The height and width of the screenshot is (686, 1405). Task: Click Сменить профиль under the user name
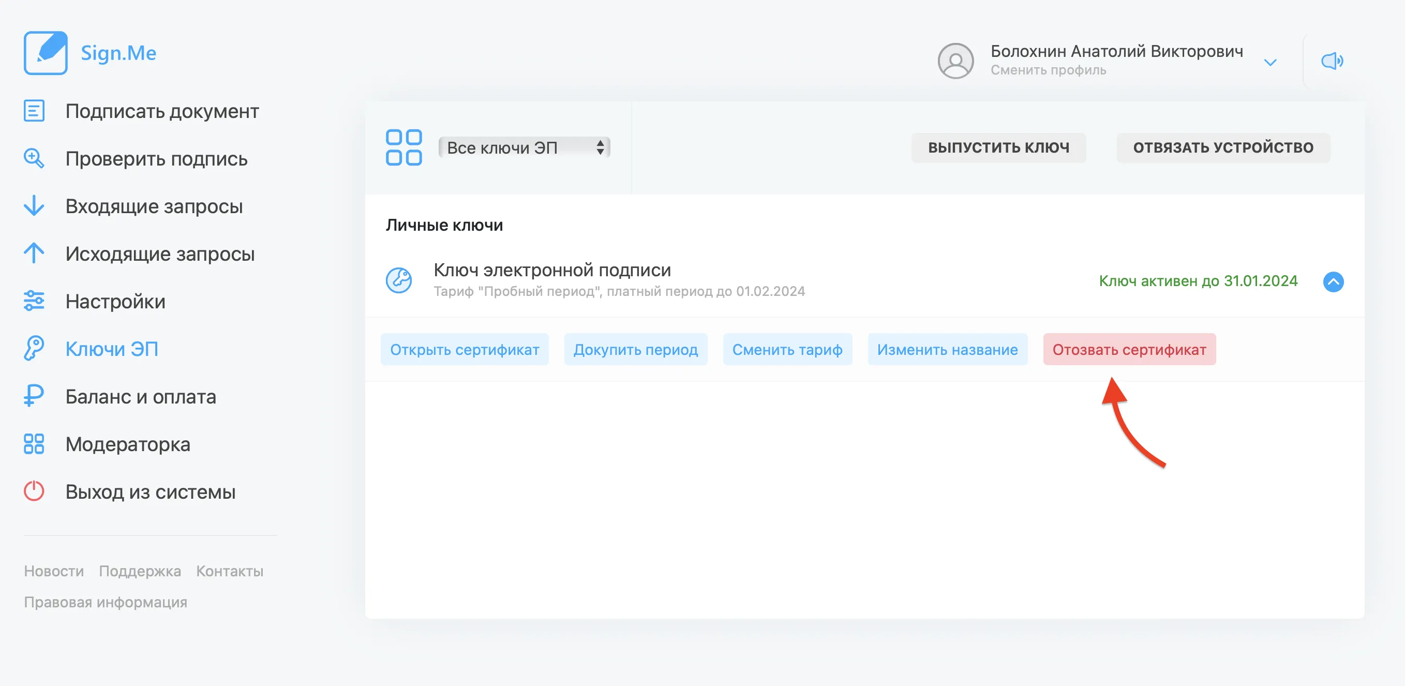click(1048, 70)
